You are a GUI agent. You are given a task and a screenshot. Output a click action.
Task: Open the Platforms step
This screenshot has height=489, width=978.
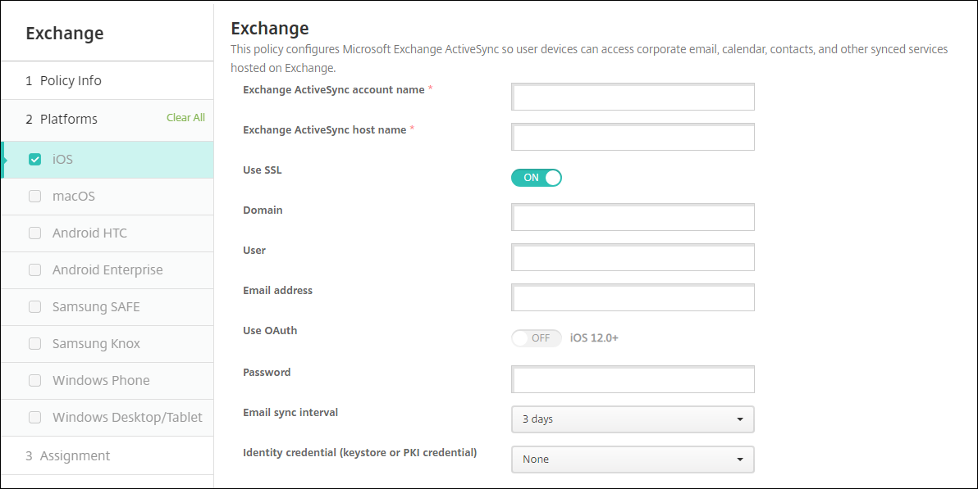coord(69,120)
